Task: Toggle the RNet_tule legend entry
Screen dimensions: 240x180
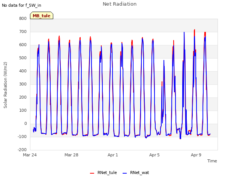Action: point(103,172)
